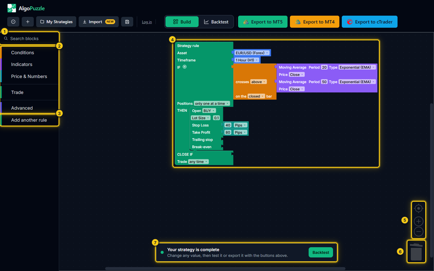Edit the Stop Loss value 40
Image resolution: width=434 pixels, height=271 pixels.
tap(228, 125)
